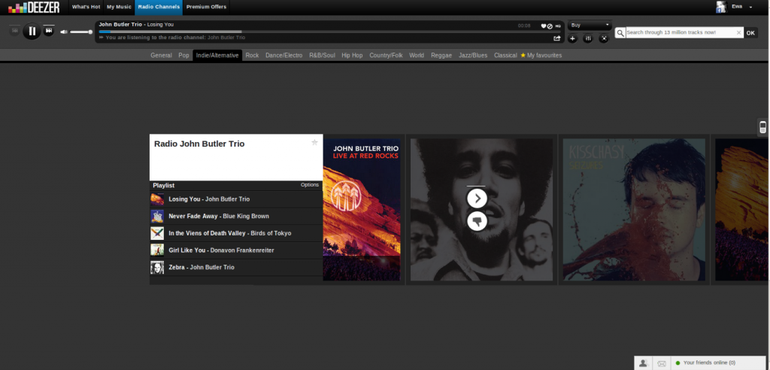Click the OK search button

(x=751, y=33)
